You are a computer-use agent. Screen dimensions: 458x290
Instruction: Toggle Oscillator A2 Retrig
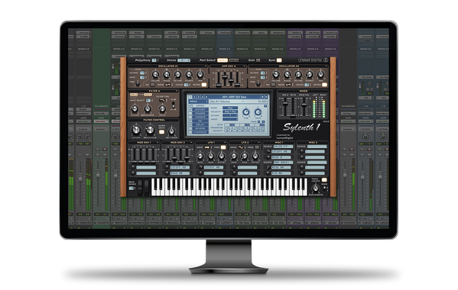coord(324,85)
